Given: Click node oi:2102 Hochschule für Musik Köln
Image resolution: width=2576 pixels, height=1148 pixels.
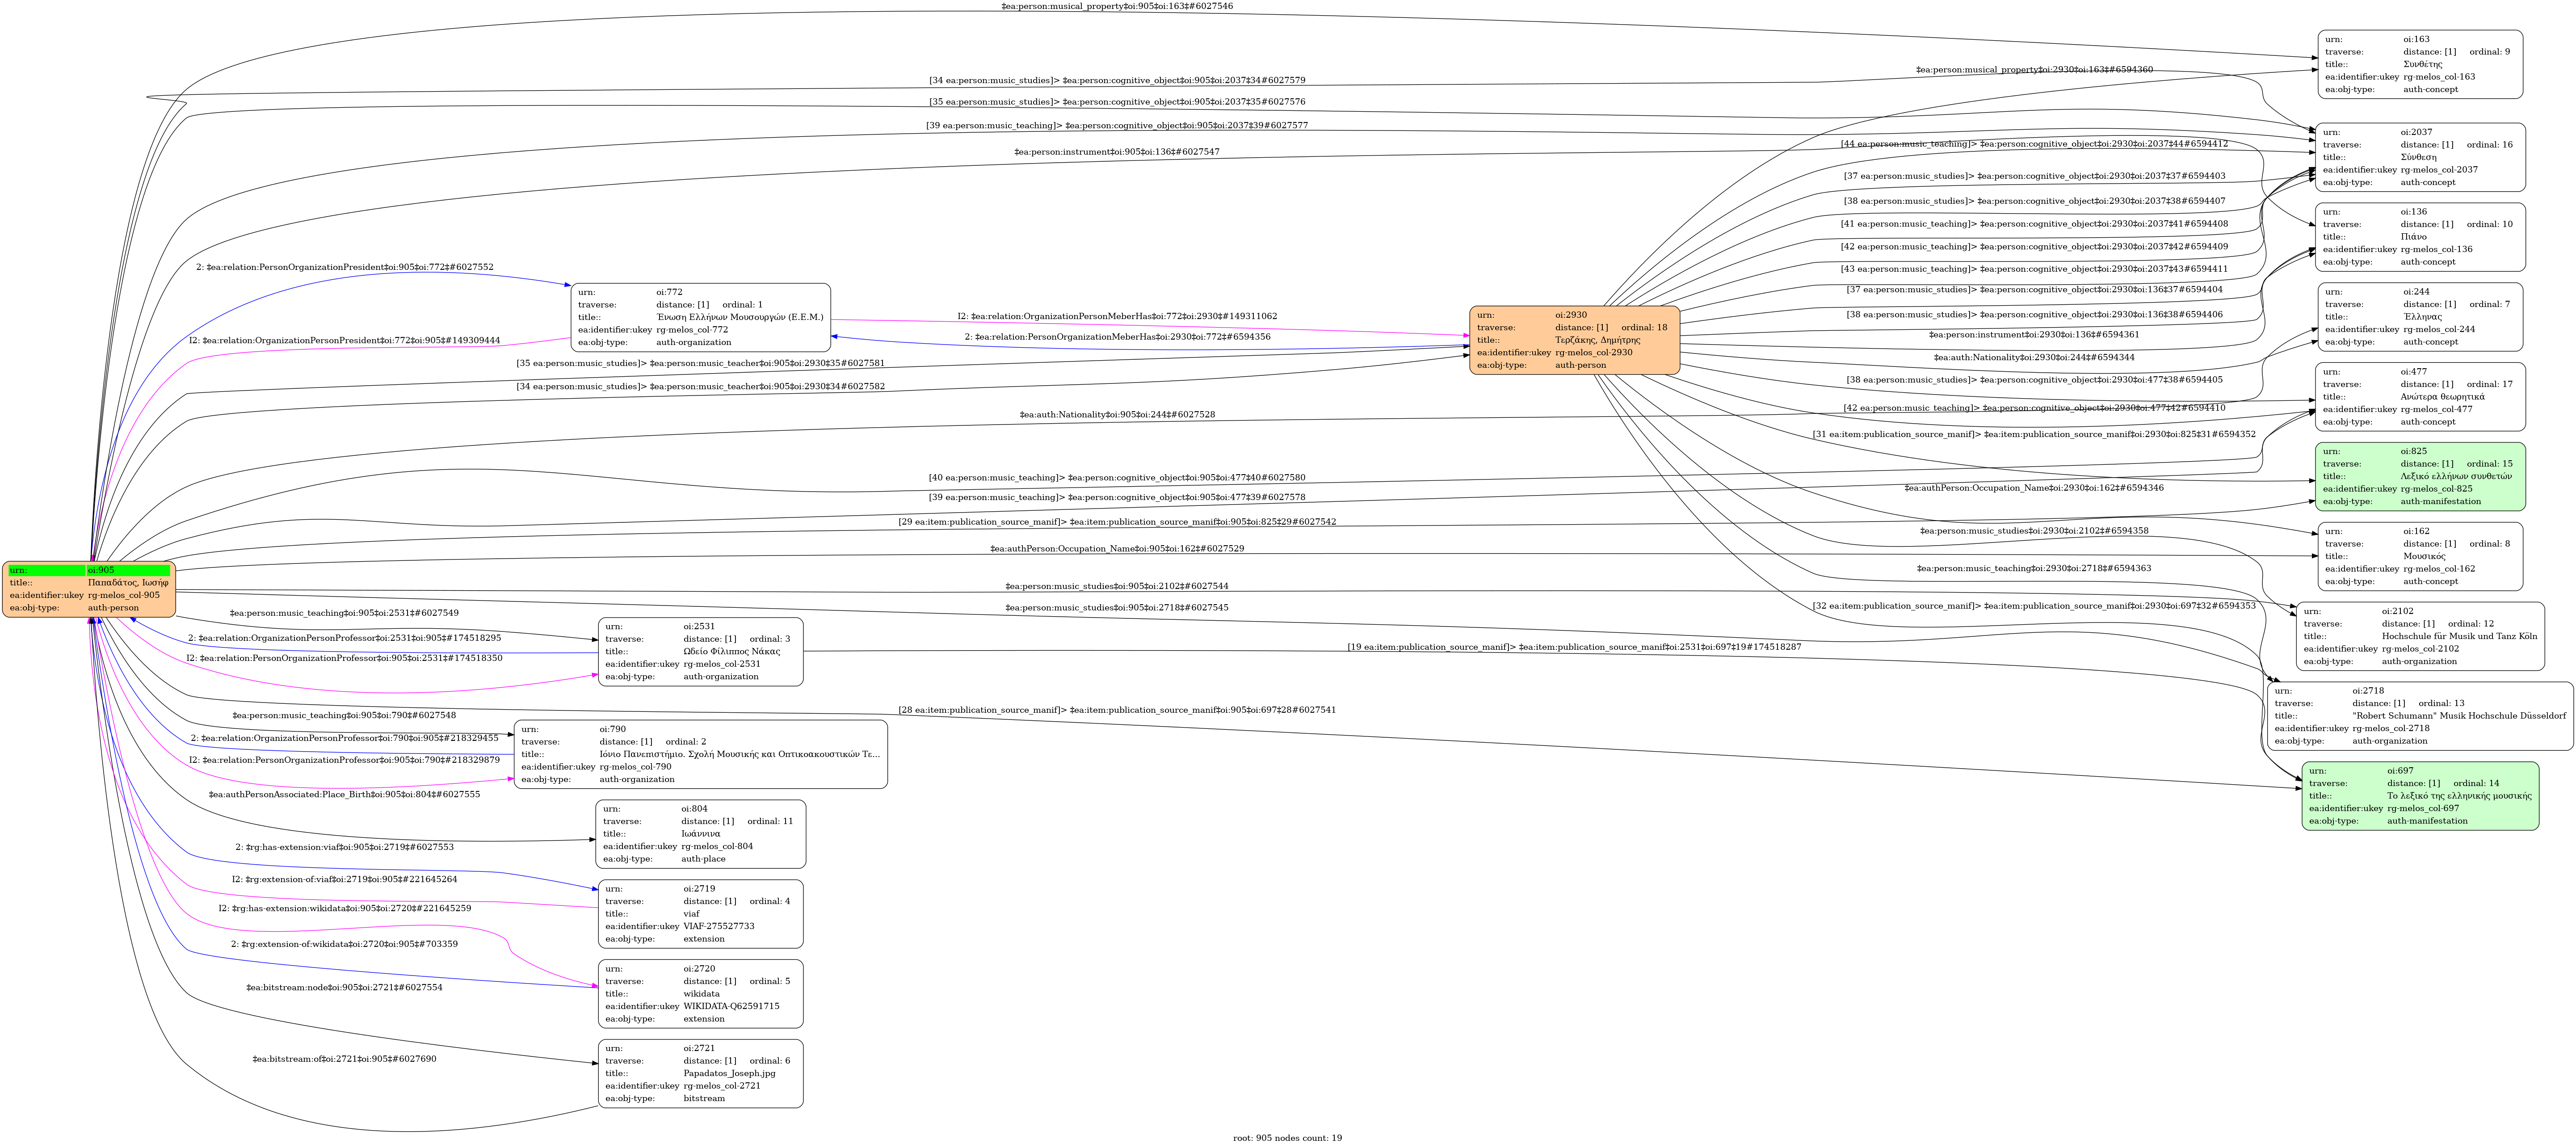Looking at the screenshot, I should [2420, 636].
